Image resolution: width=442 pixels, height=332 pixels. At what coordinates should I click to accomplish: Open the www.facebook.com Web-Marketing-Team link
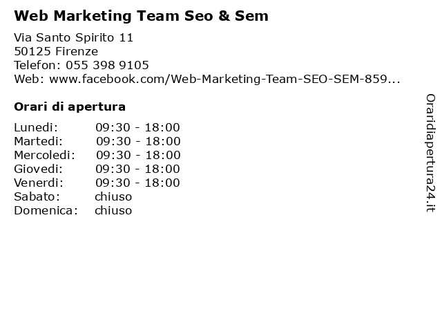(224, 79)
